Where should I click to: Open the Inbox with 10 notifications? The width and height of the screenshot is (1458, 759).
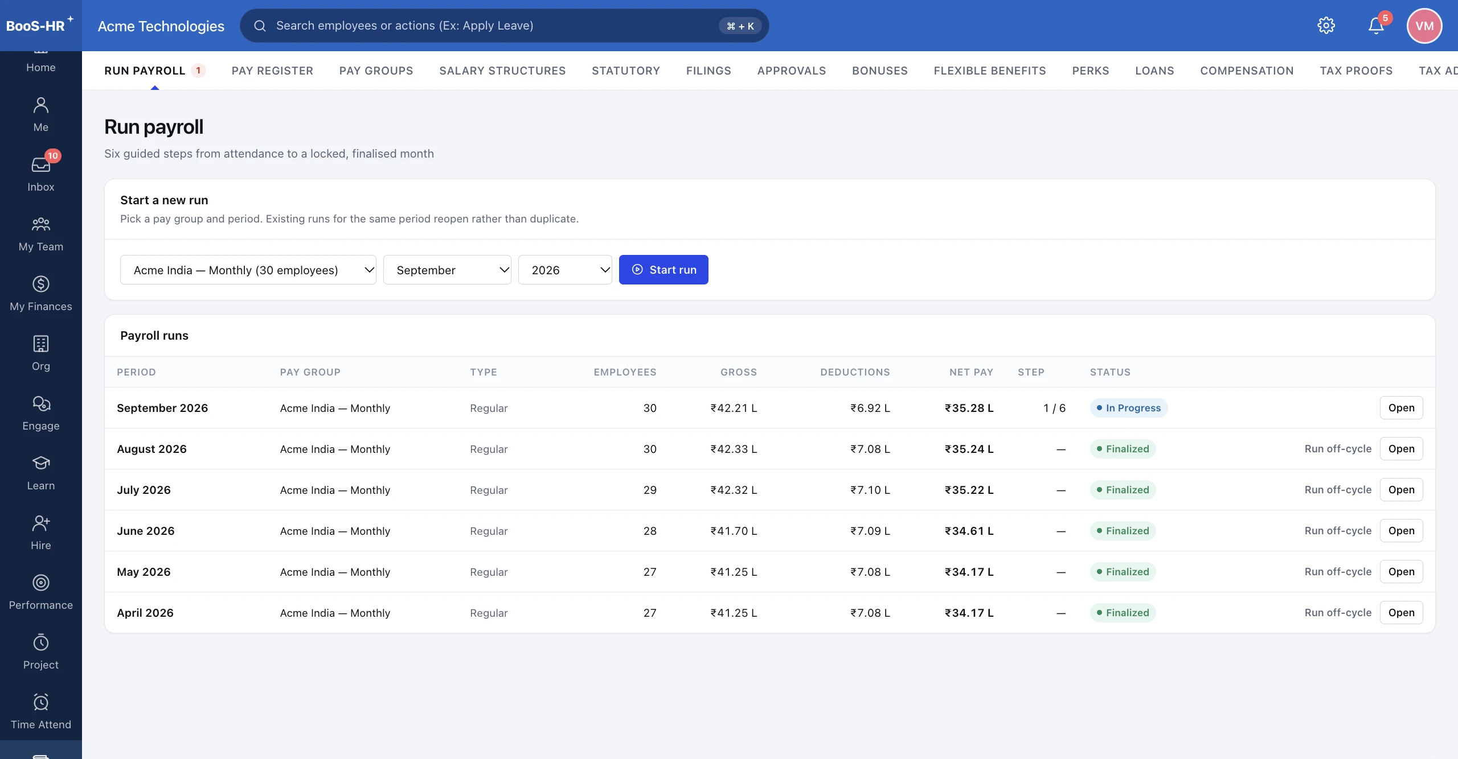[40, 175]
